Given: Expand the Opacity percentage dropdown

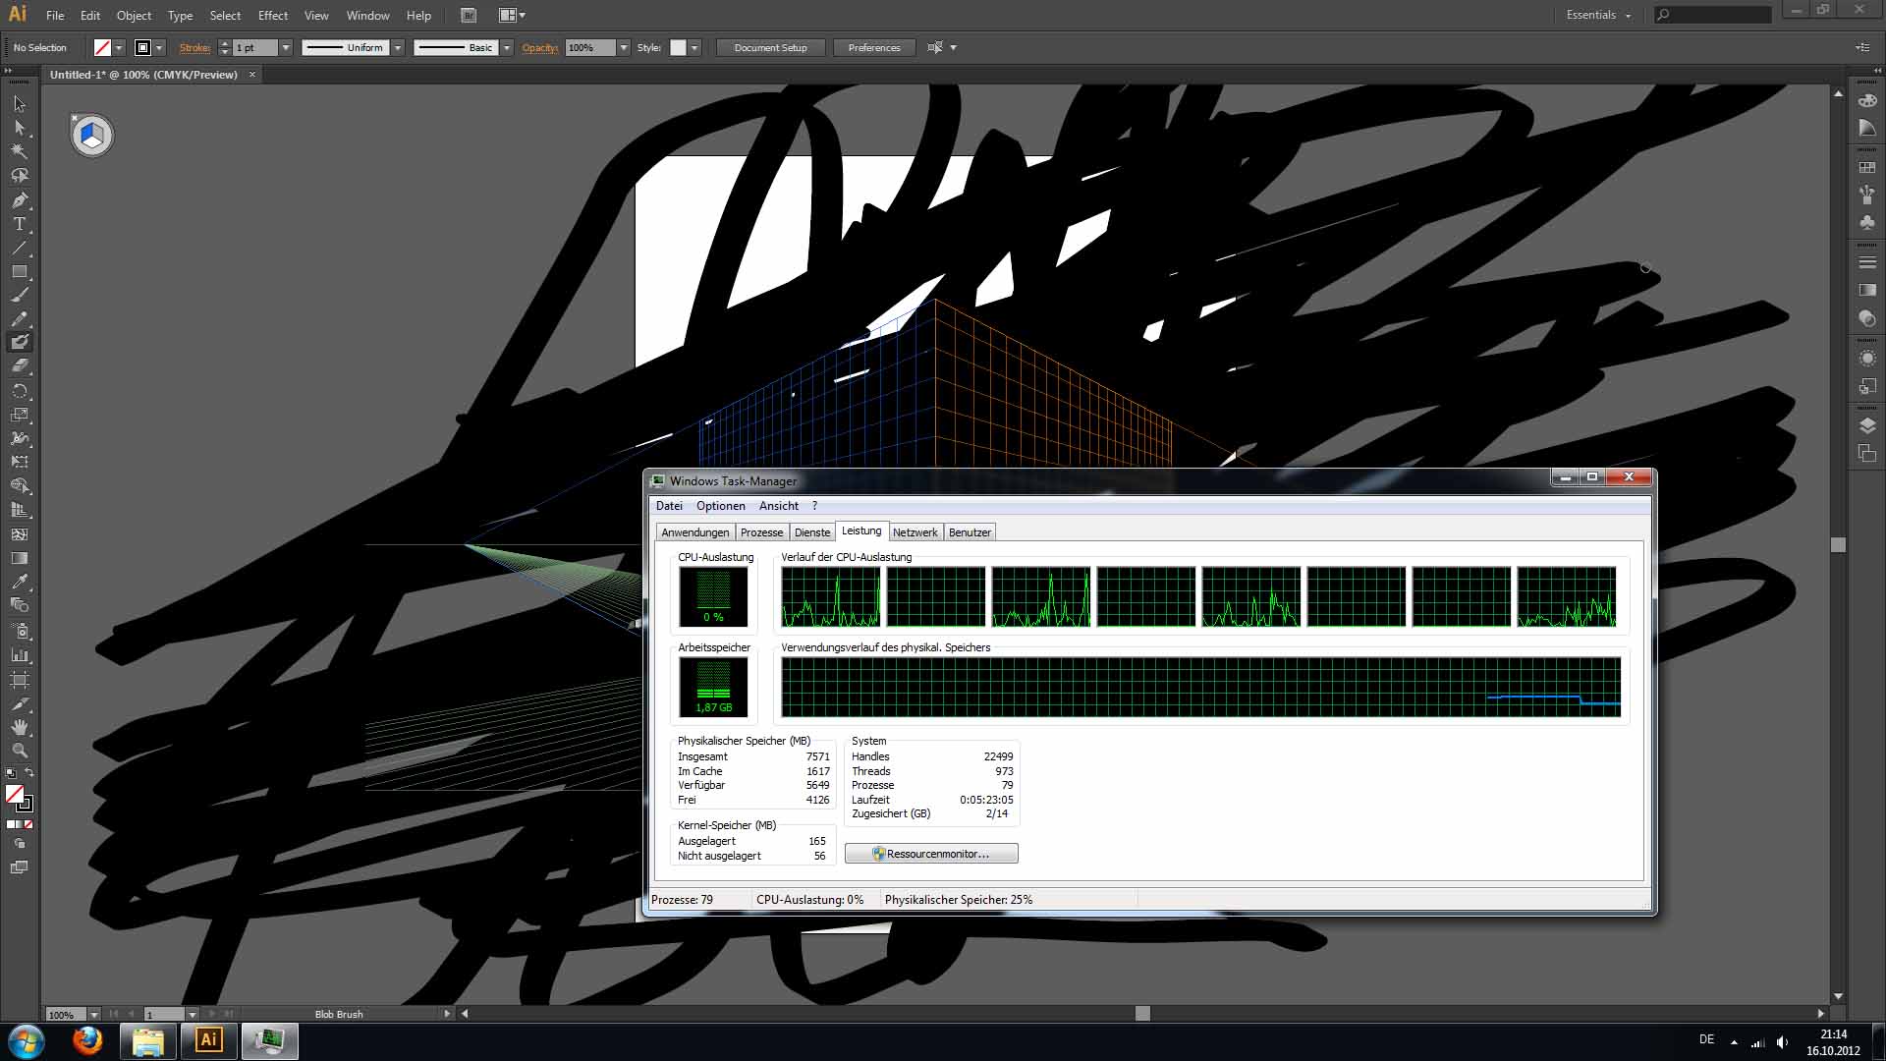Looking at the screenshot, I should coord(623,47).
